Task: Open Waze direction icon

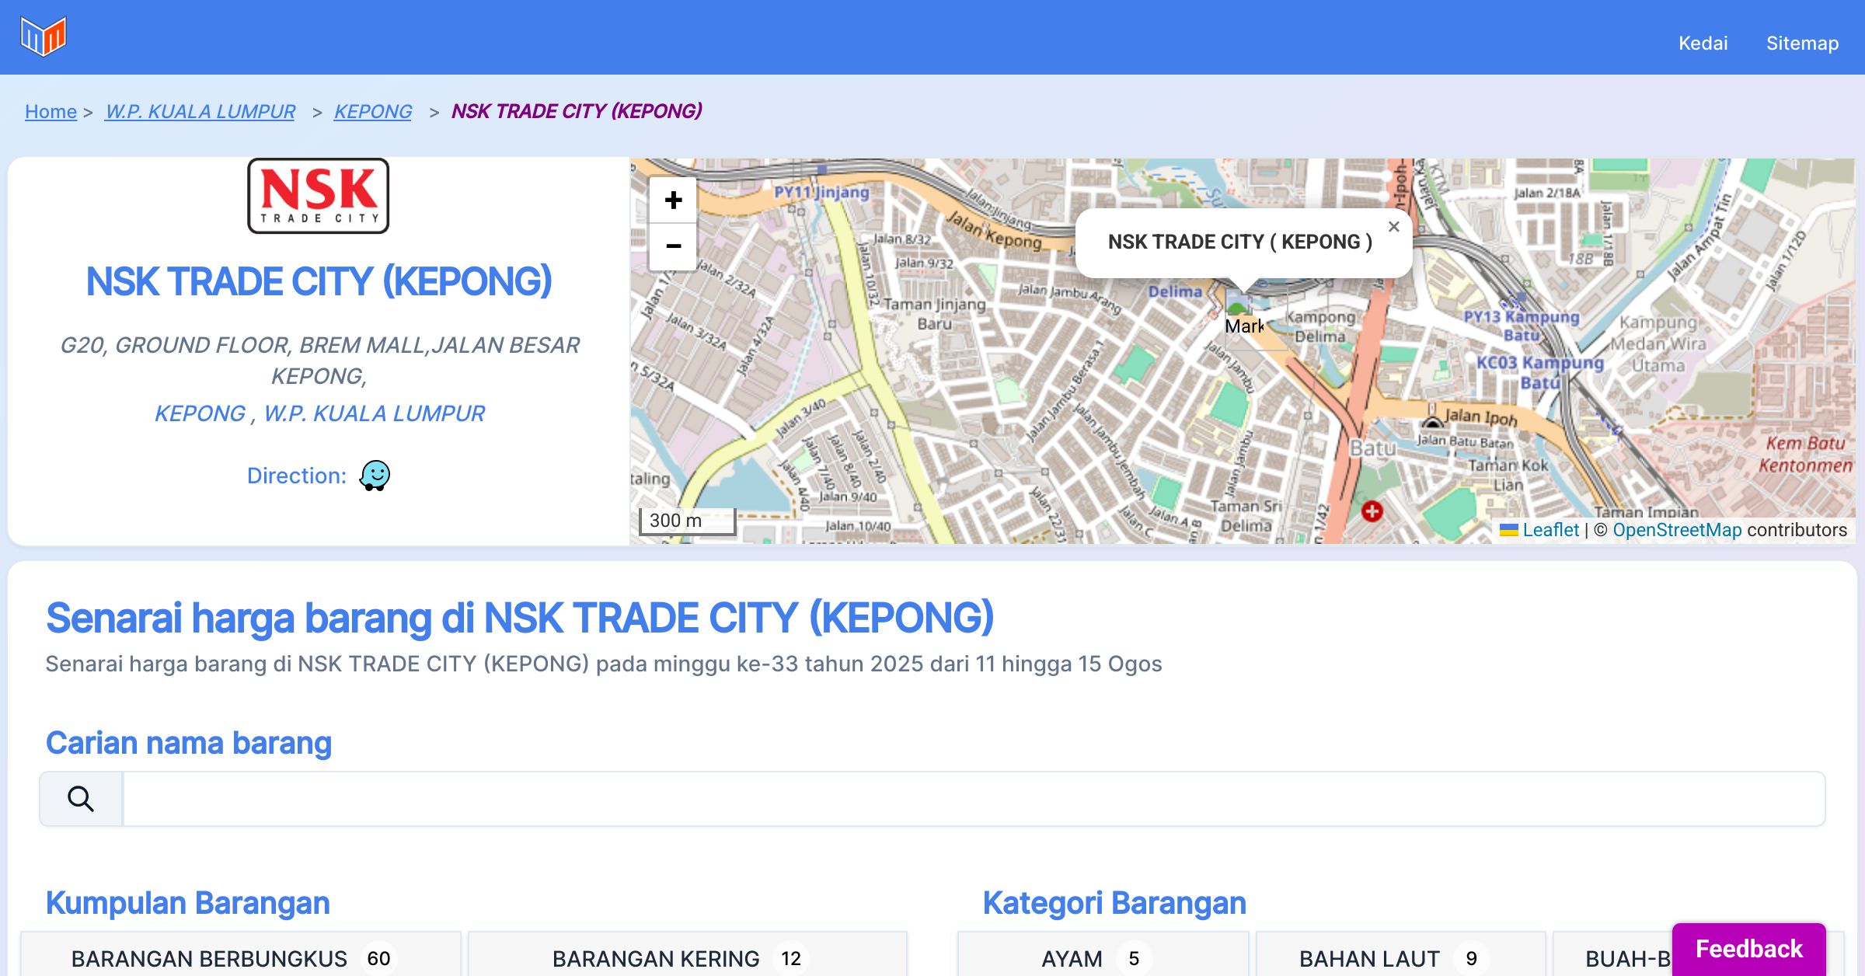Action: pos(375,475)
